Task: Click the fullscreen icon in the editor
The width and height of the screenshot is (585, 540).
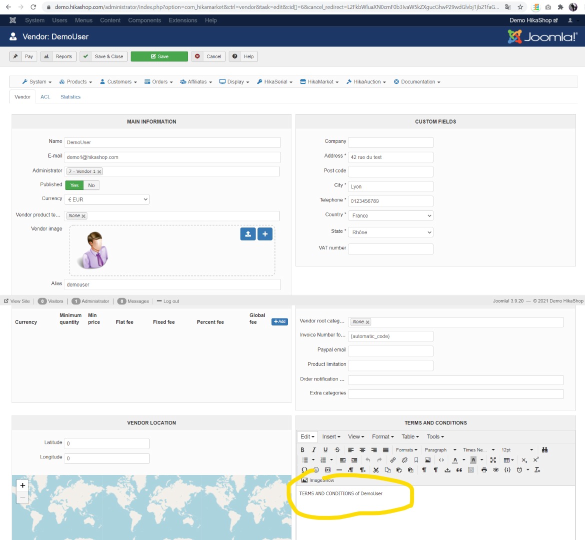Action: 493,460
